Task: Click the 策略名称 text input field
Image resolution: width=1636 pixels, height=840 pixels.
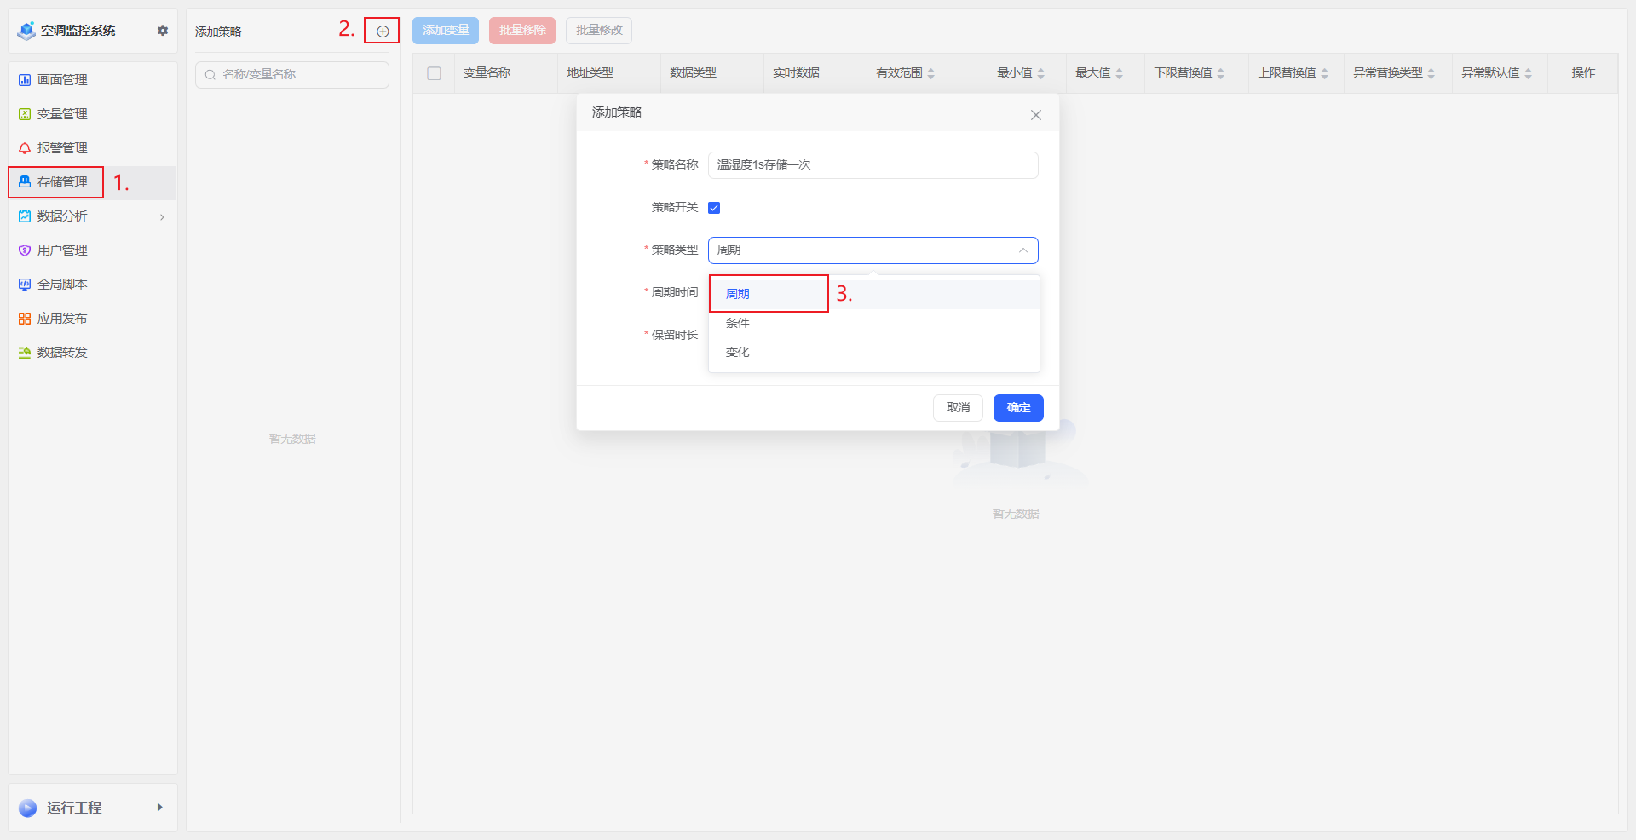Action: pos(873,165)
